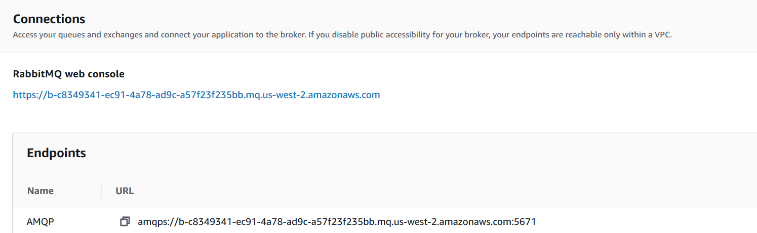Click "https://" at start of console link
Screen dimensions: 757x233
click(x=27, y=95)
